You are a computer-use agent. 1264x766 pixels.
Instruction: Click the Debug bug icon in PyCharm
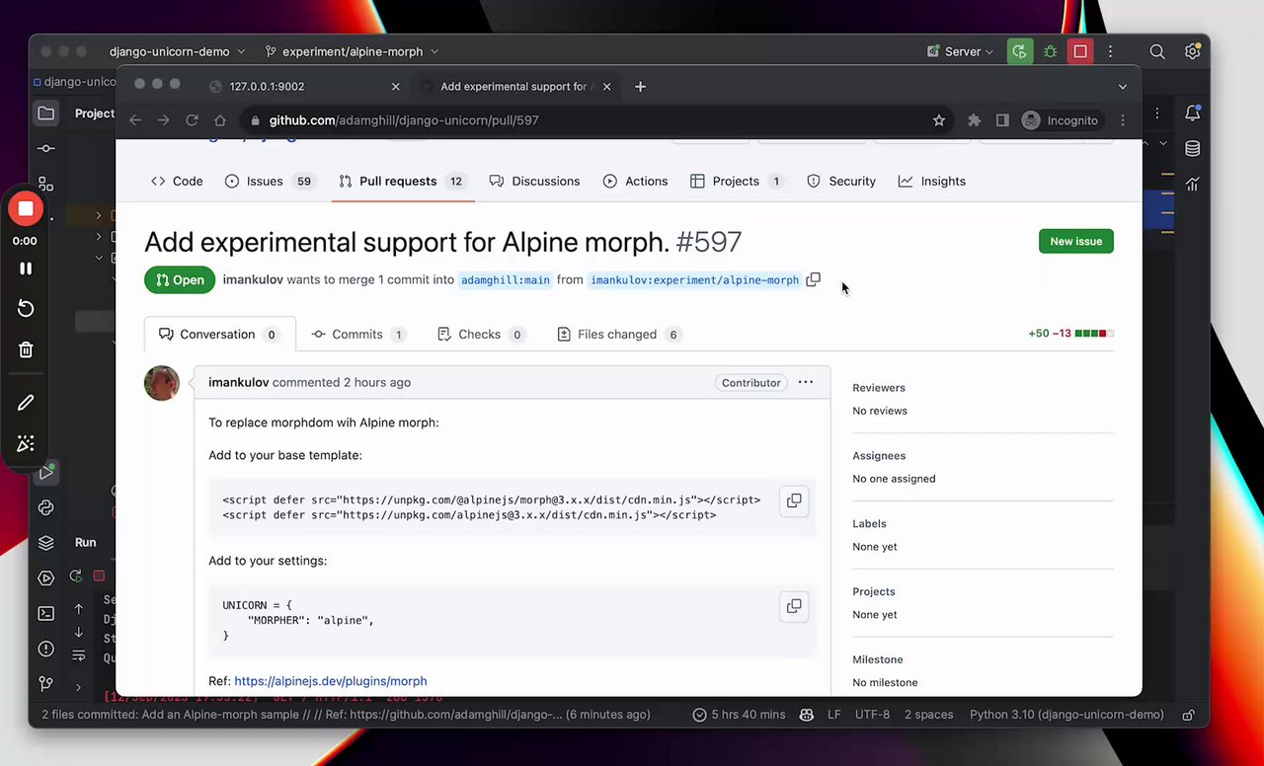(1051, 51)
